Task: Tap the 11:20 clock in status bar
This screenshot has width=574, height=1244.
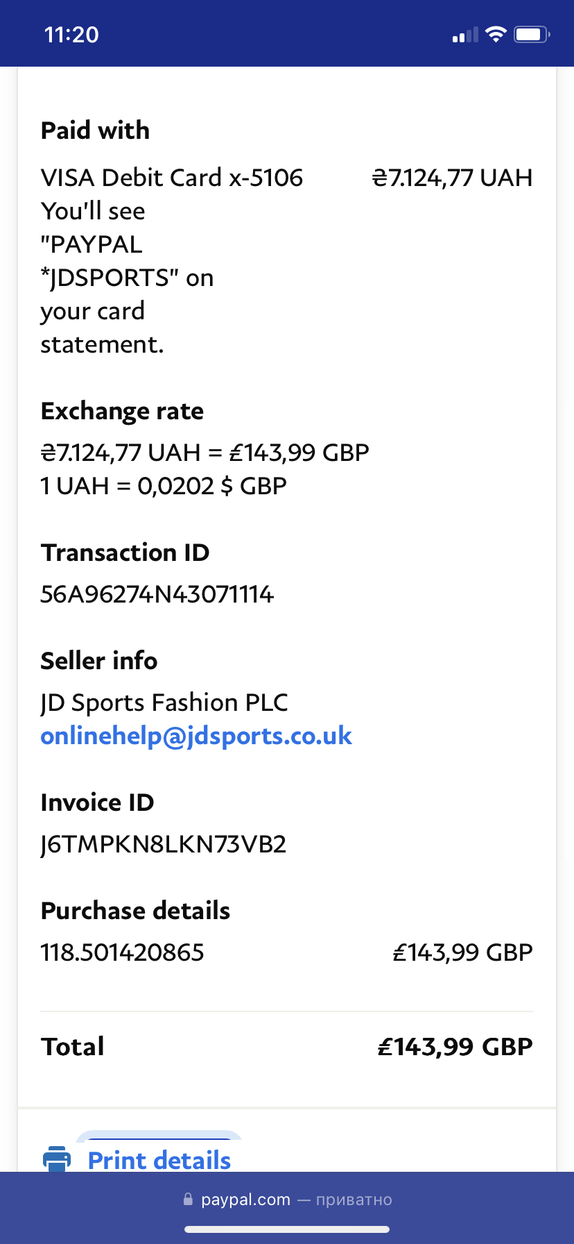Action: [71, 35]
